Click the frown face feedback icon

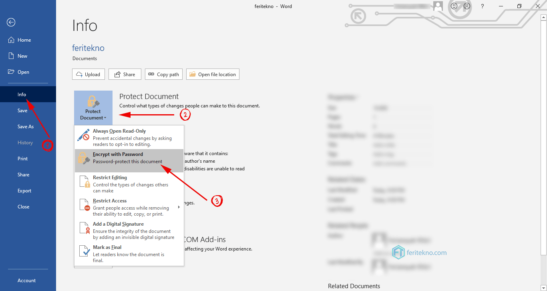467,6
